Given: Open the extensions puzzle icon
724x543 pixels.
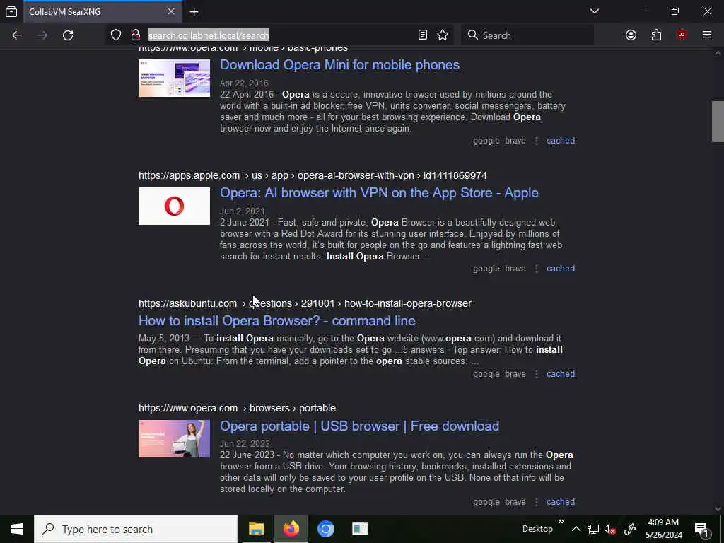Looking at the screenshot, I should click(x=656, y=35).
